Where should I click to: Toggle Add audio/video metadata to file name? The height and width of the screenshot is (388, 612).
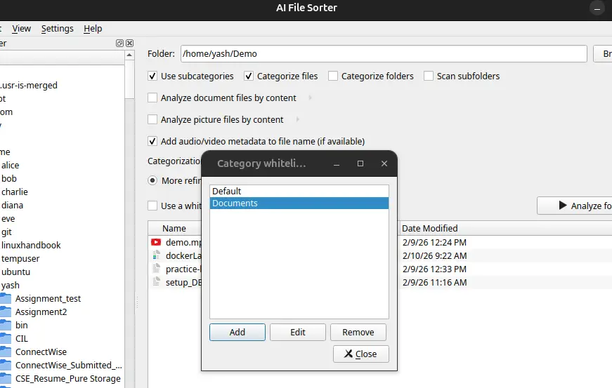tap(152, 141)
